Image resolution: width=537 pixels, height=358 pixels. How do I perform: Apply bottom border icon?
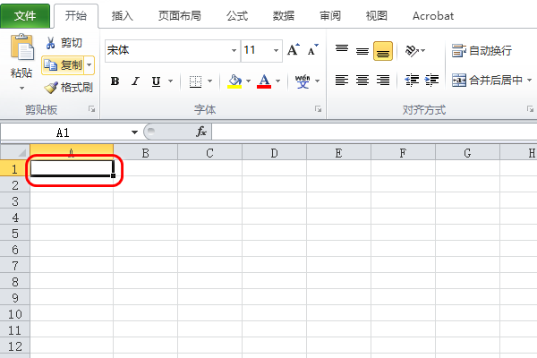click(x=195, y=81)
